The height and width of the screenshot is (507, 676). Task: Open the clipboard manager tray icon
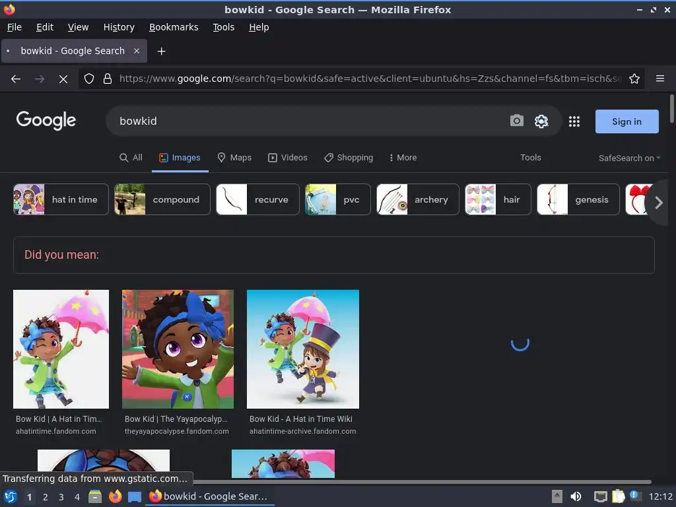(x=618, y=496)
